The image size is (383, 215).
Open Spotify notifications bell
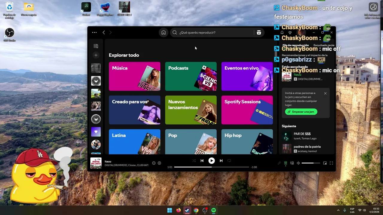(282, 33)
